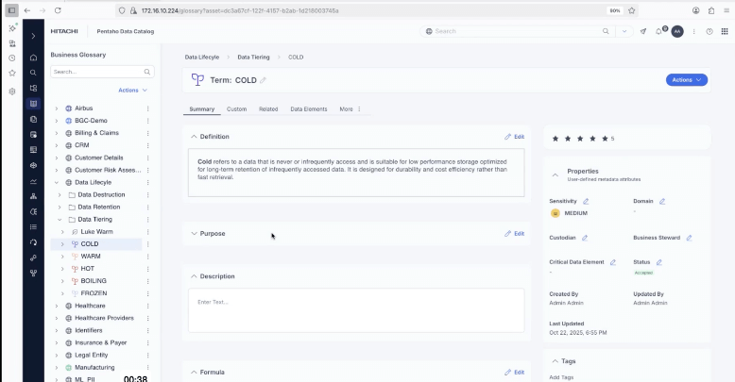Click the Description text input box
The height and width of the screenshot is (382, 735).
point(355,309)
